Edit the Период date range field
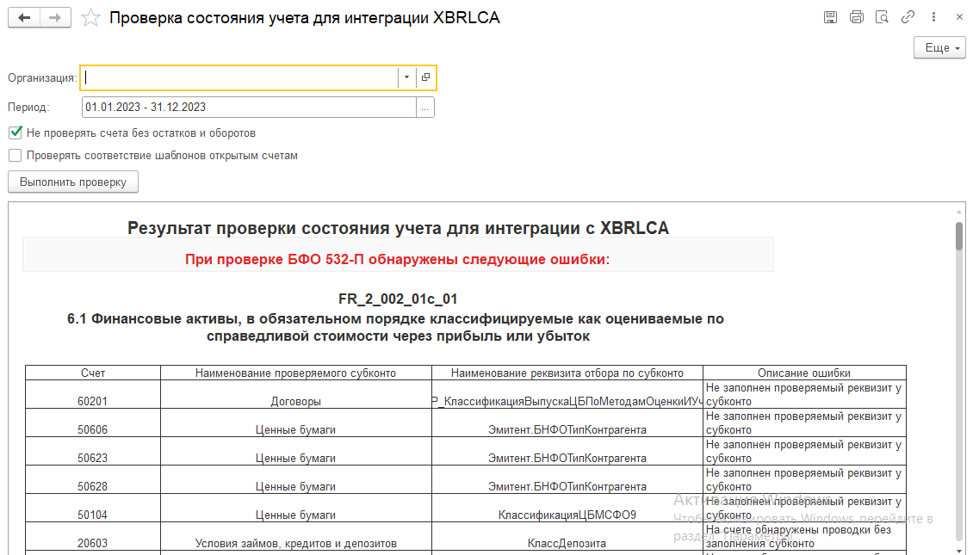 tap(249, 107)
